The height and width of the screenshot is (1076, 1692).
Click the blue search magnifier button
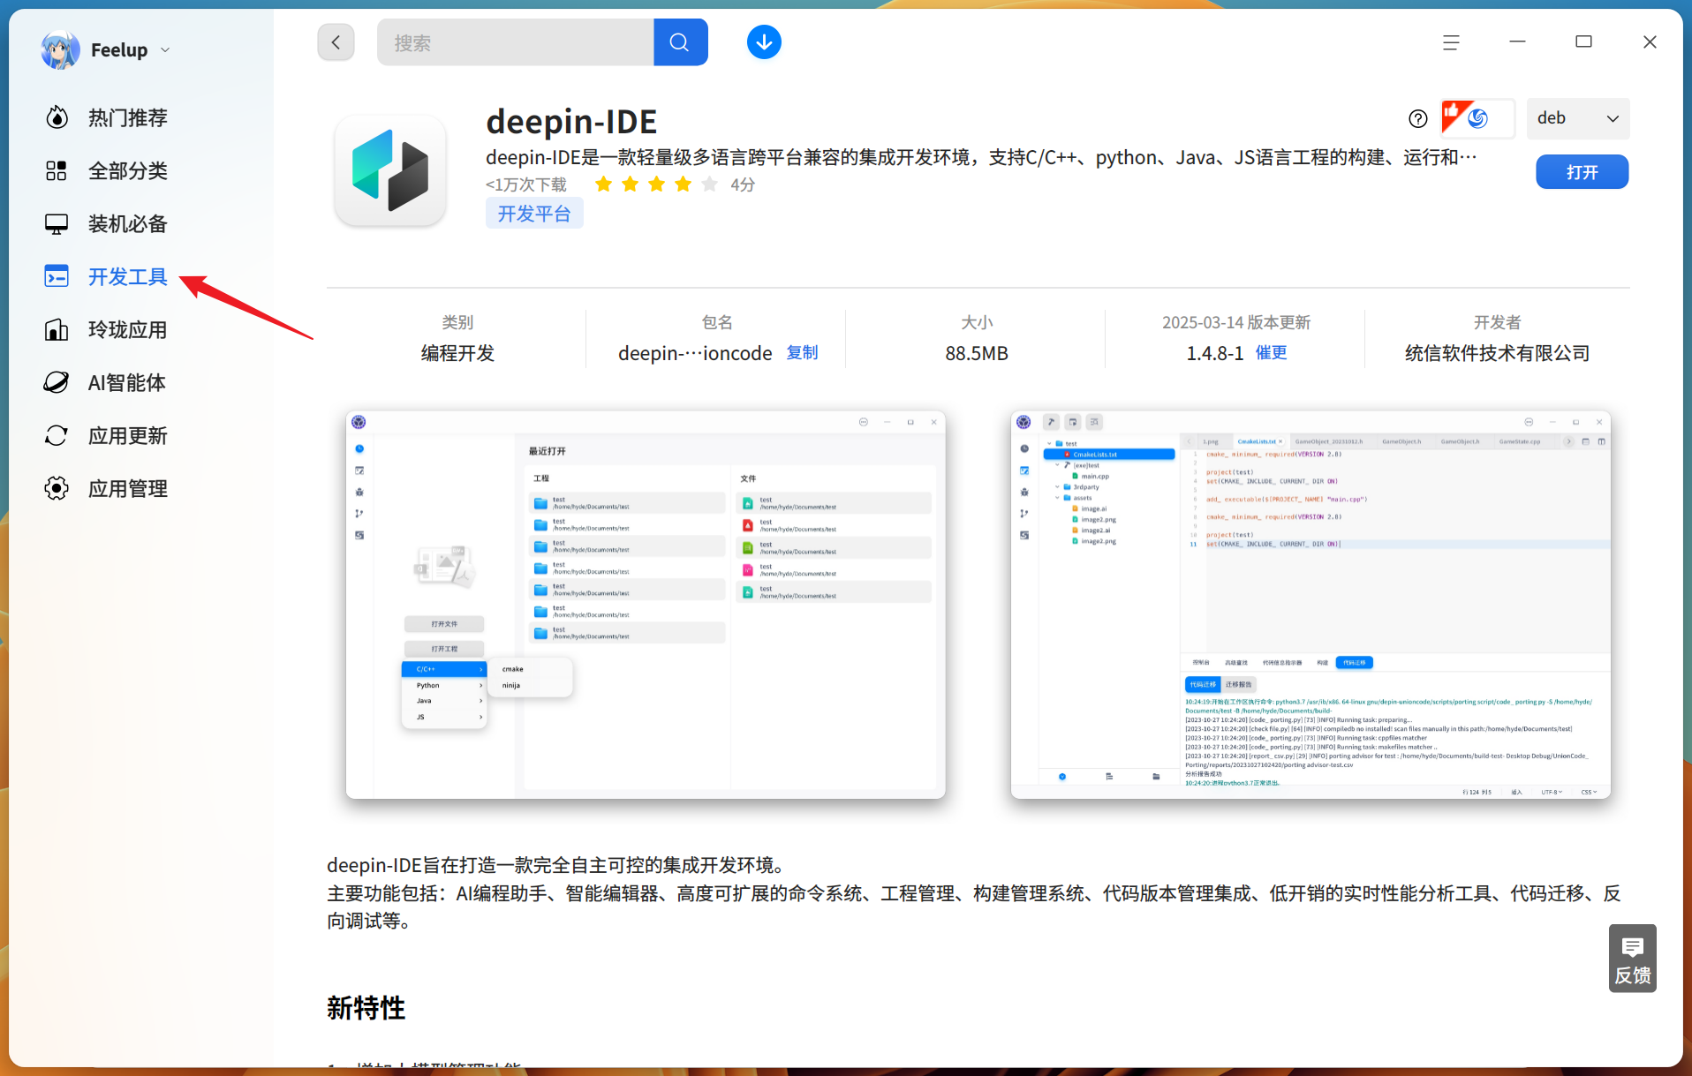(680, 42)
